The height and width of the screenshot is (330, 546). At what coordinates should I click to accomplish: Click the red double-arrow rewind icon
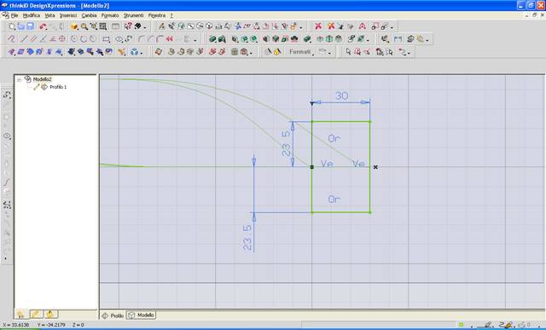[170, 39]
